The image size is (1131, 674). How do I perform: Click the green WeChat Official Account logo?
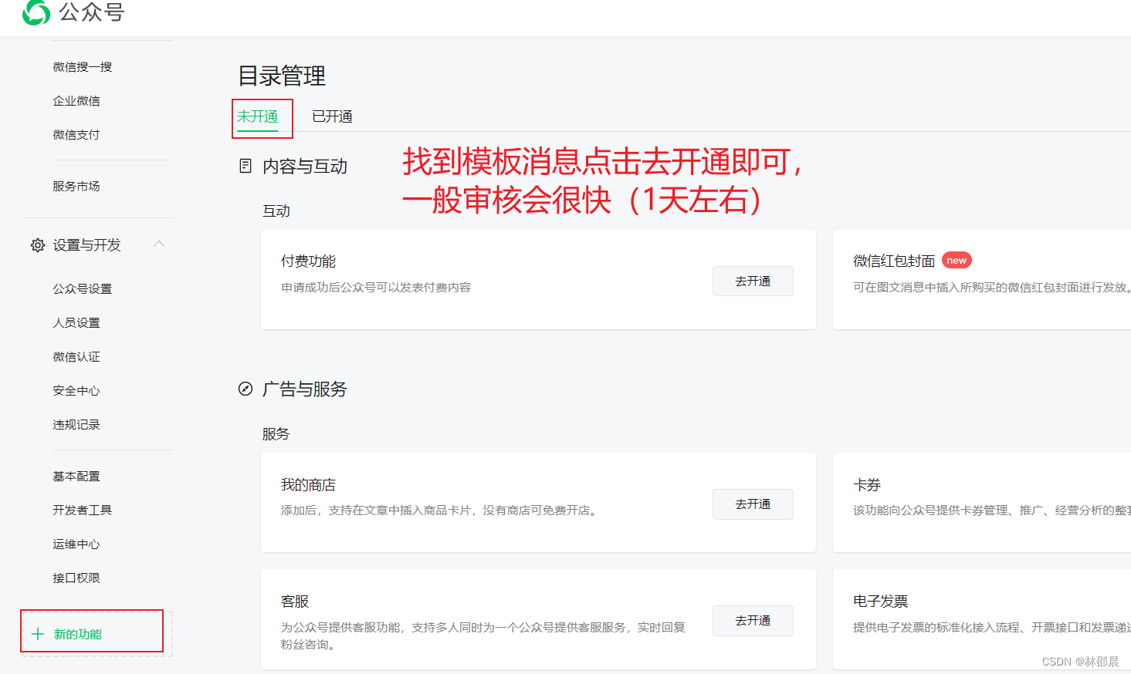point(36,12)
